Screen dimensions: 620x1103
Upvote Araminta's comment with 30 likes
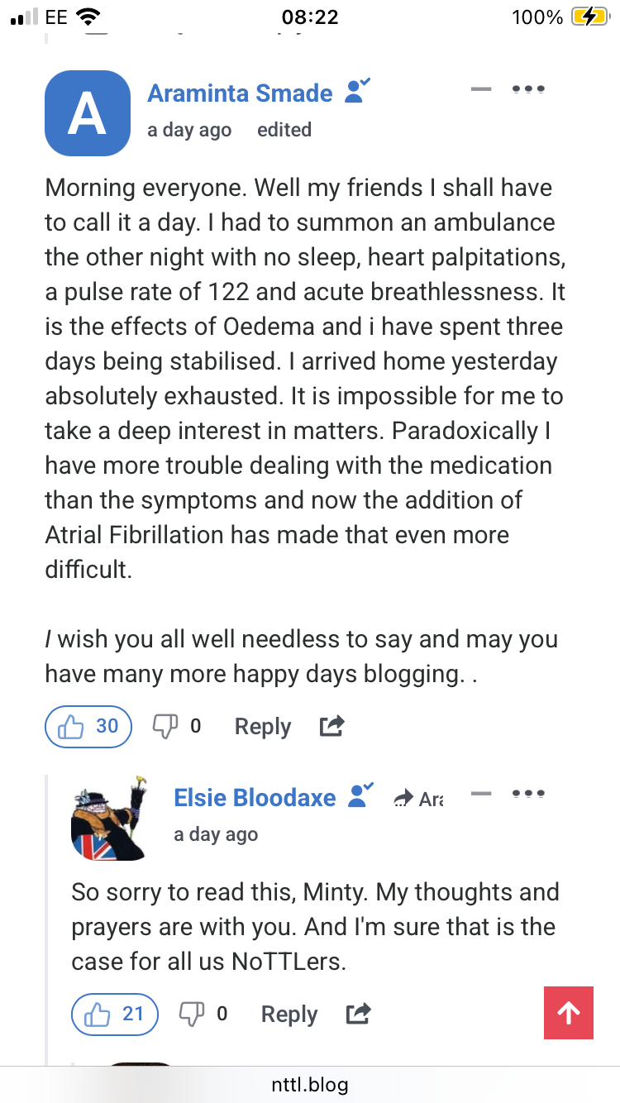click(x=88, y=727)
